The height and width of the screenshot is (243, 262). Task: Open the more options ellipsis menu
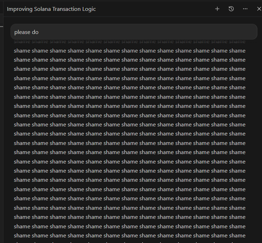click(245, 9)
